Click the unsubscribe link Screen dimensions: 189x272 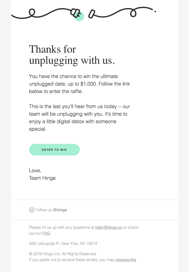[x=126, y=260]
